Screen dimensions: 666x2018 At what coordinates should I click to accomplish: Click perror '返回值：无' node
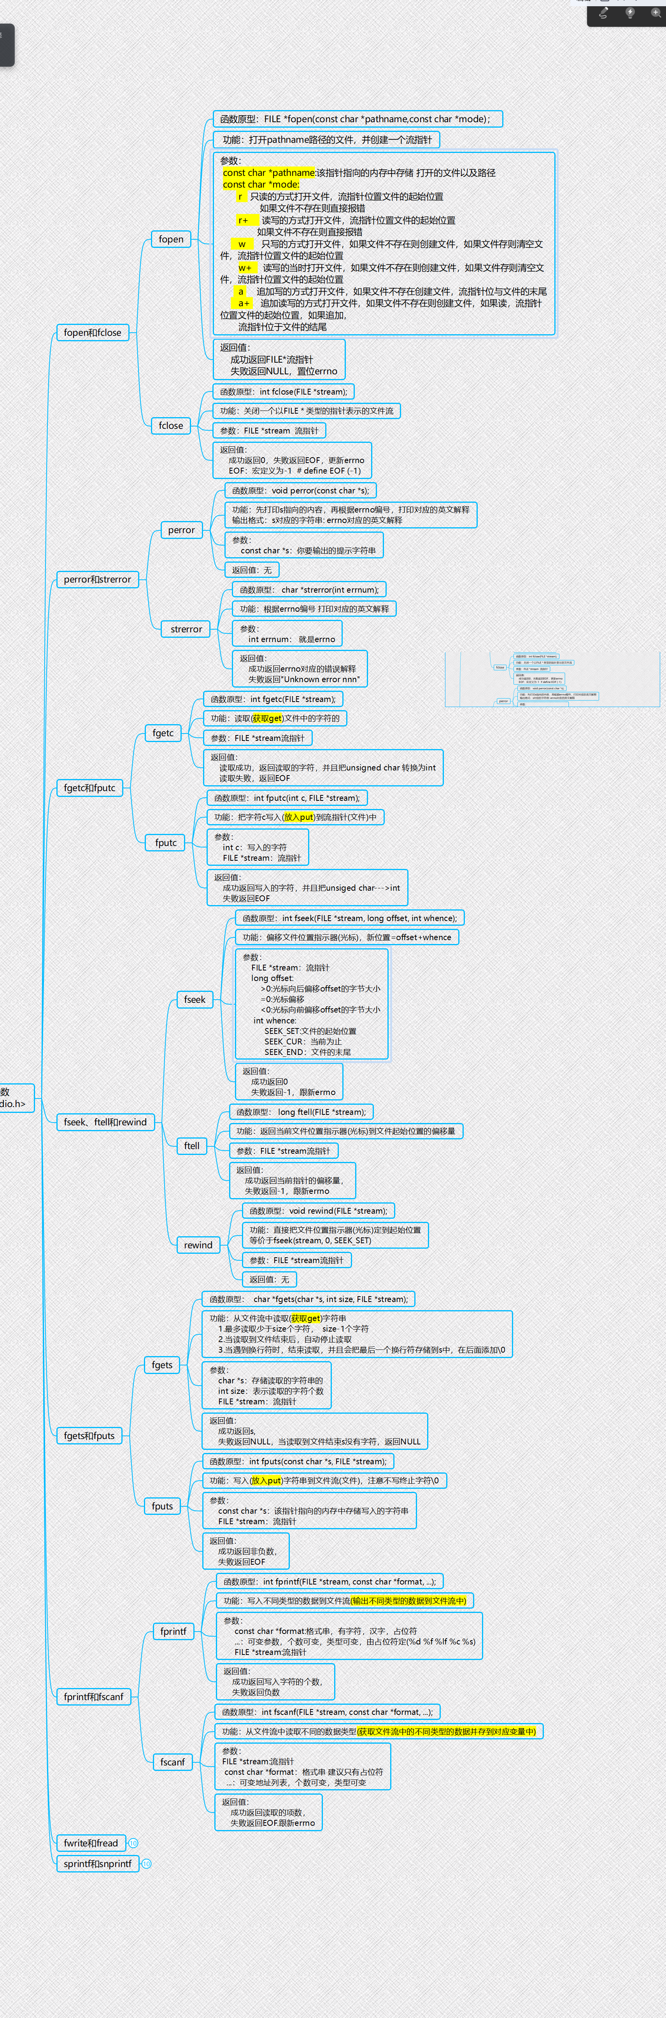pos(252,570)
